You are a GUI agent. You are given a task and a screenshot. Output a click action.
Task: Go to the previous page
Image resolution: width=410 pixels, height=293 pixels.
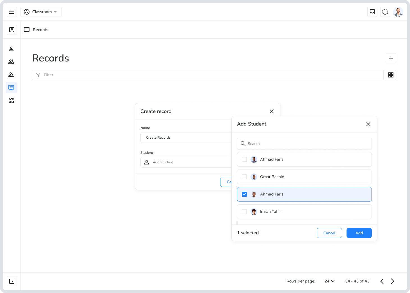click(x=382, y=281)
